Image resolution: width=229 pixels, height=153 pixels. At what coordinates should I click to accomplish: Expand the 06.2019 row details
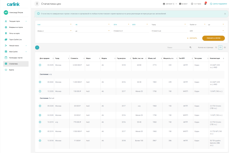[40, 131]
